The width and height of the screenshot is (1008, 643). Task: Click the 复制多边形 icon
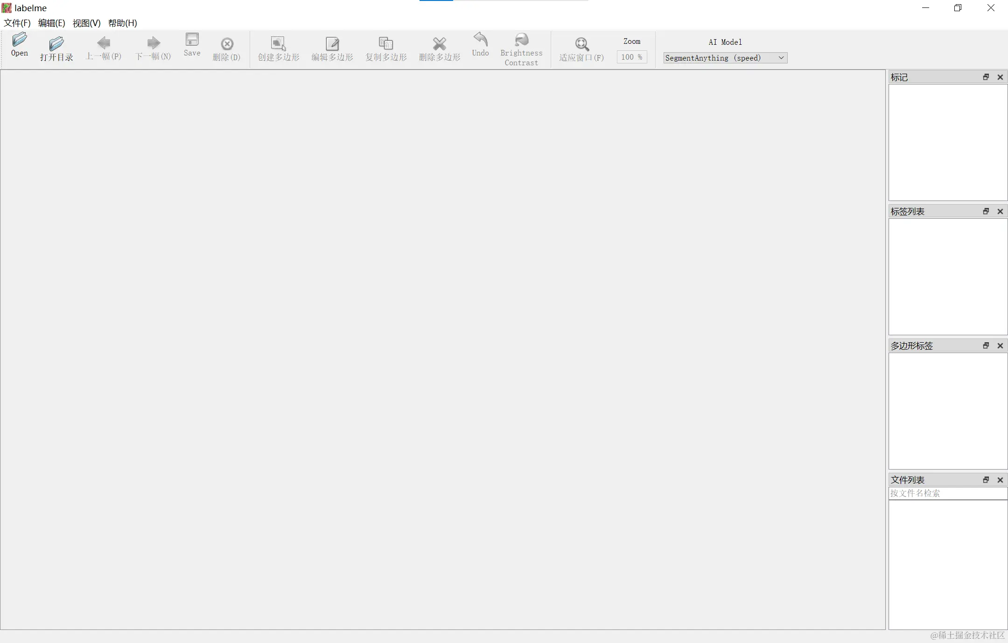[386, 44]
